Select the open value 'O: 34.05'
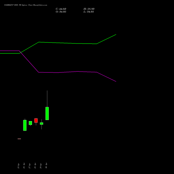 coord(61,12)
